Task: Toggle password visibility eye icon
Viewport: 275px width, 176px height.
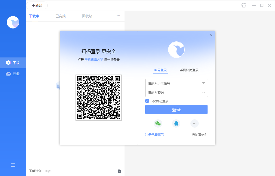Action: (204, 93)
